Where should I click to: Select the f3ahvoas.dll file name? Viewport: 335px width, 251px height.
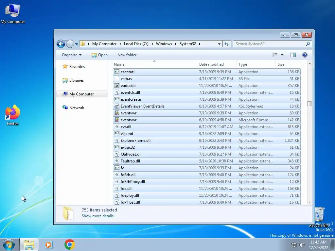tap(131, 154)
